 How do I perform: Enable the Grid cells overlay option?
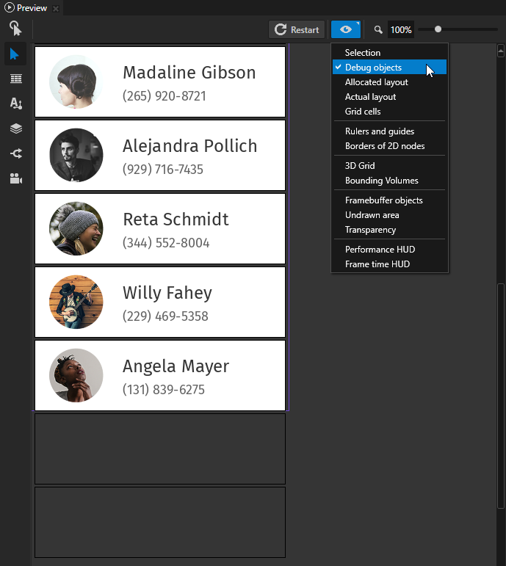363,112
